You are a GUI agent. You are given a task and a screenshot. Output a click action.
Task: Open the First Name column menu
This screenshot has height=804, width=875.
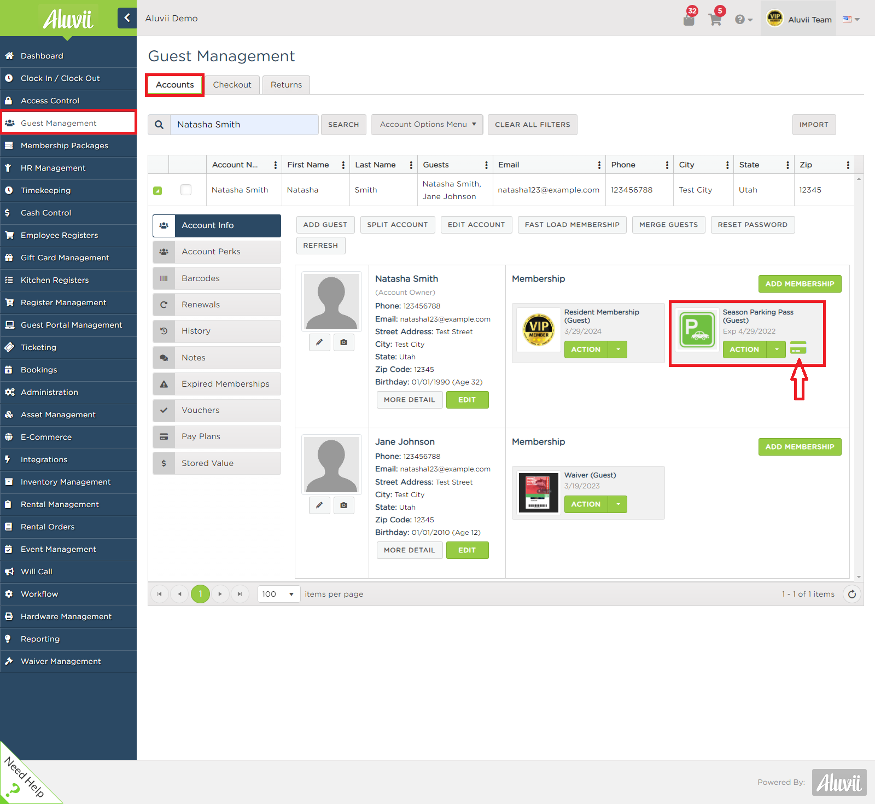[x=343, y=165]
